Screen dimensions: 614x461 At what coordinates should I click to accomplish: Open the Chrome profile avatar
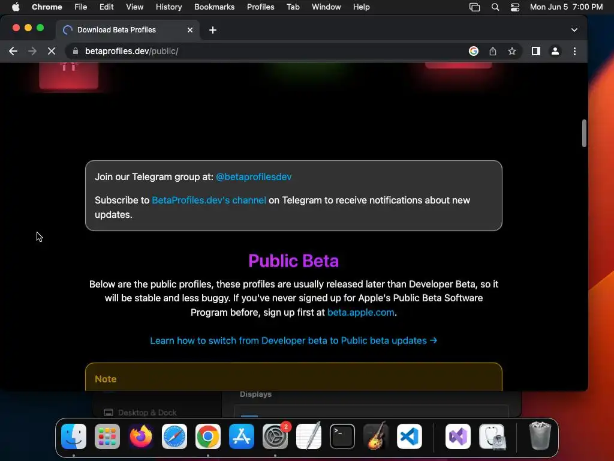click(x=555, y=51)
